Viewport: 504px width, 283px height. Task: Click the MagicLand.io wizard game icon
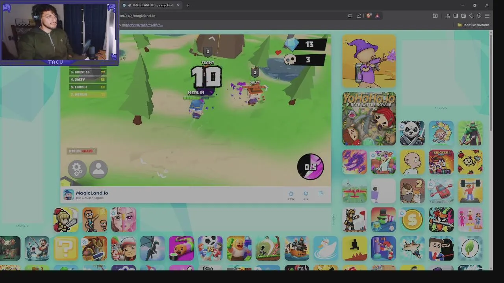point(69,195)
